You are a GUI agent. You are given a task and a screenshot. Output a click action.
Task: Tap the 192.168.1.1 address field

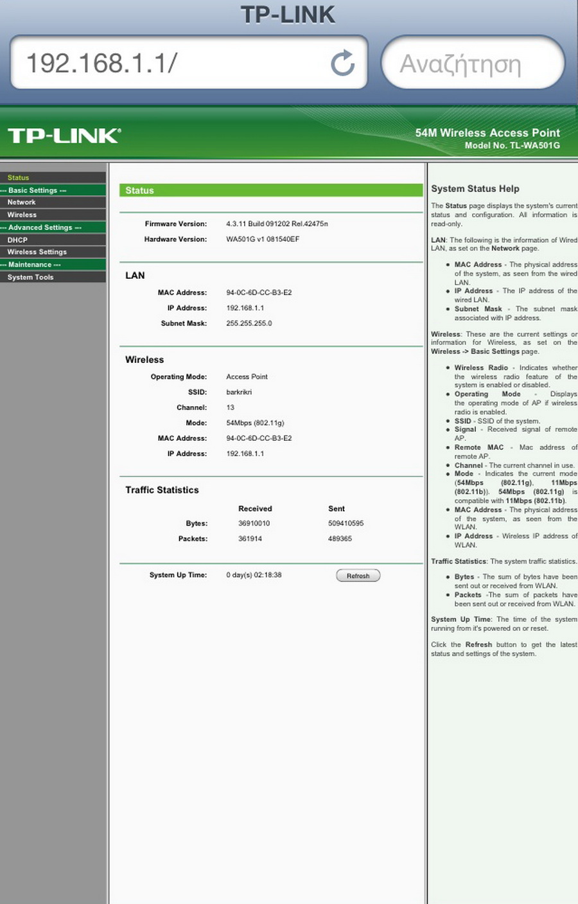(189, 62)
